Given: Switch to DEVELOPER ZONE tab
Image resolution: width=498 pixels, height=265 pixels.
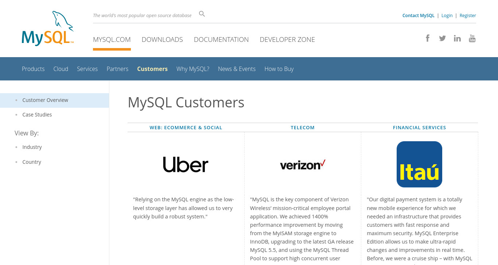Looking at the screenshot, I should point(287,39).
